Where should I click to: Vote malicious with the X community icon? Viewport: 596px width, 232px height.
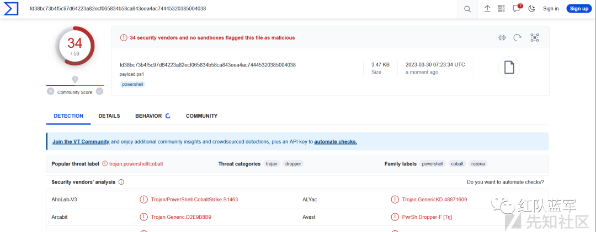point(51,91)
